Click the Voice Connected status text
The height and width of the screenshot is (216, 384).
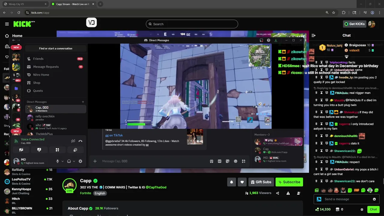click(x=32, y=139)
